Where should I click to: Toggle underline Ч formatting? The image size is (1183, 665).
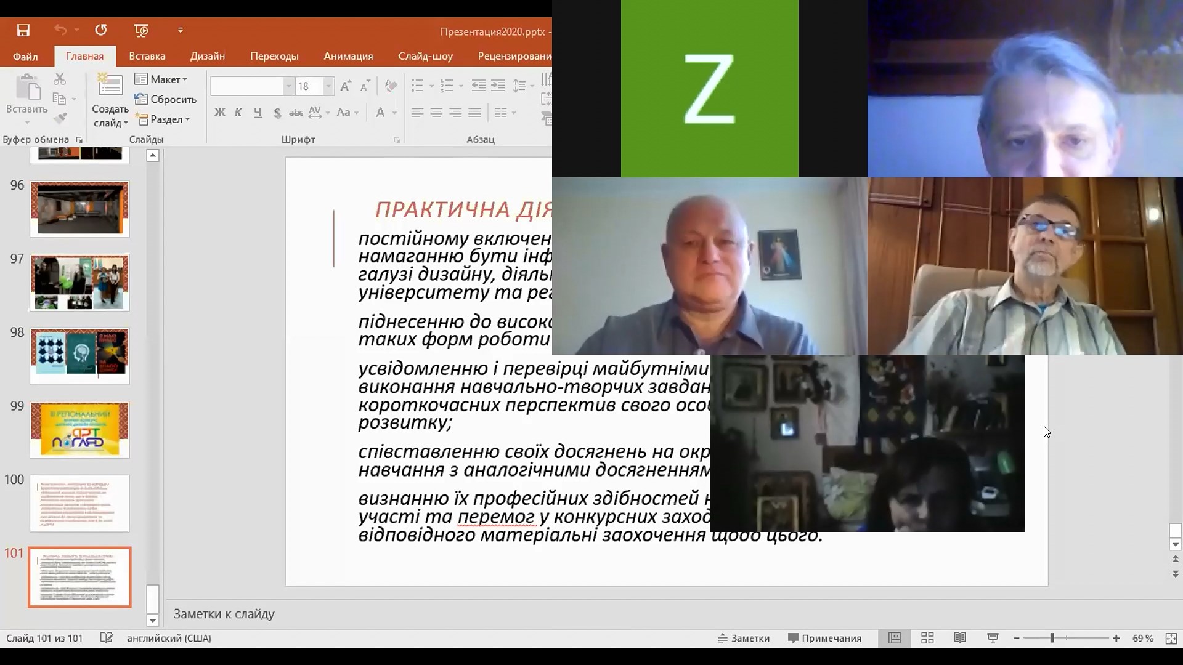[x=258, y=113]
